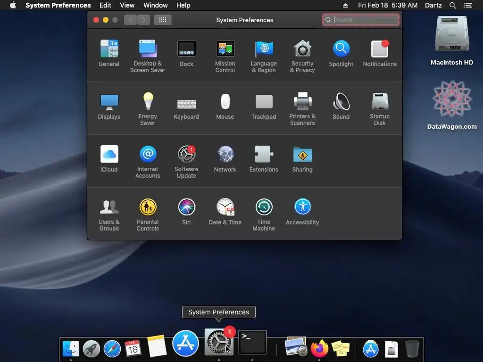Open Notifications preferences pane
The image size is (483, 362).
(380, 53)
